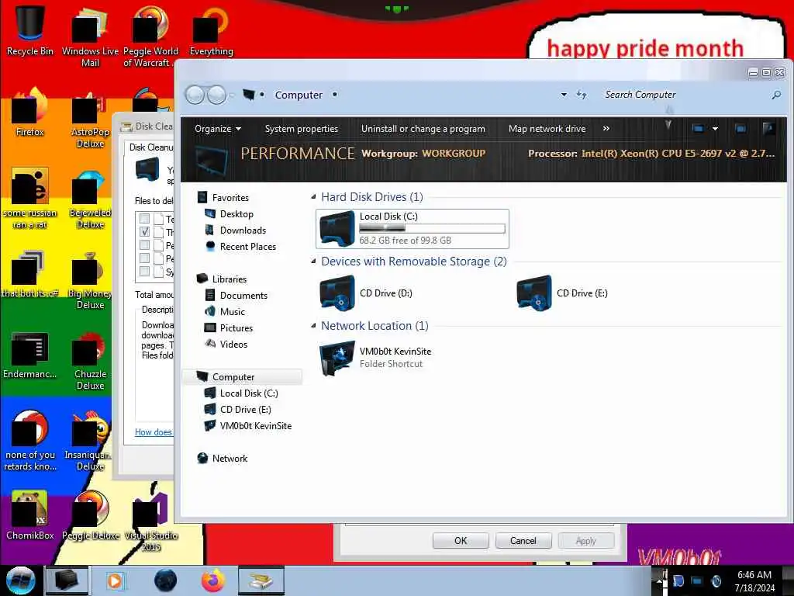Select VM0b0t KevinSite in navigation tree
794x596 pixels.
click(x=255, y=425)
